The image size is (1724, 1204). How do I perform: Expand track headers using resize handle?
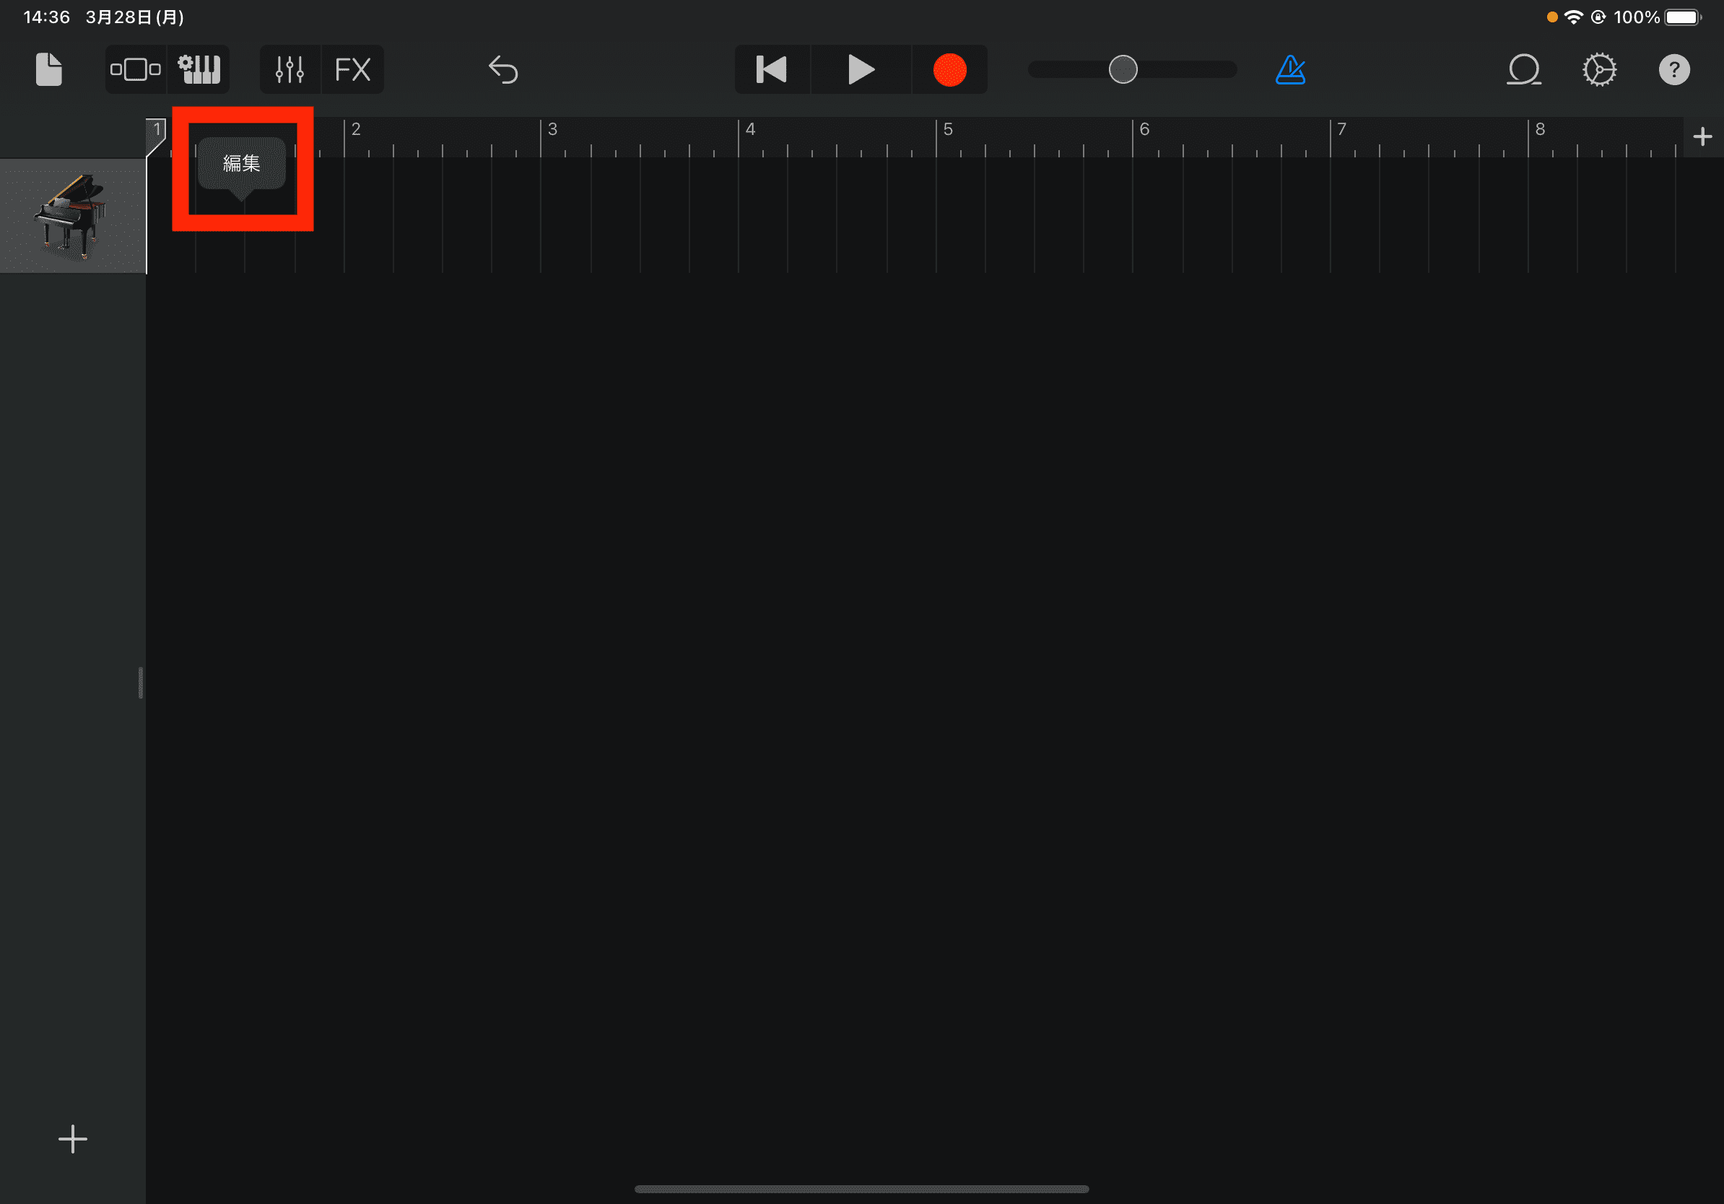(x=140, y=682)
